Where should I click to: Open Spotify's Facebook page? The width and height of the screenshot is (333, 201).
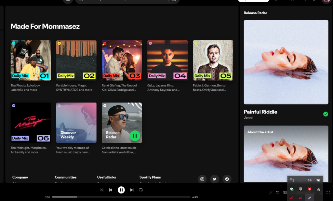(x=227, y=179)
